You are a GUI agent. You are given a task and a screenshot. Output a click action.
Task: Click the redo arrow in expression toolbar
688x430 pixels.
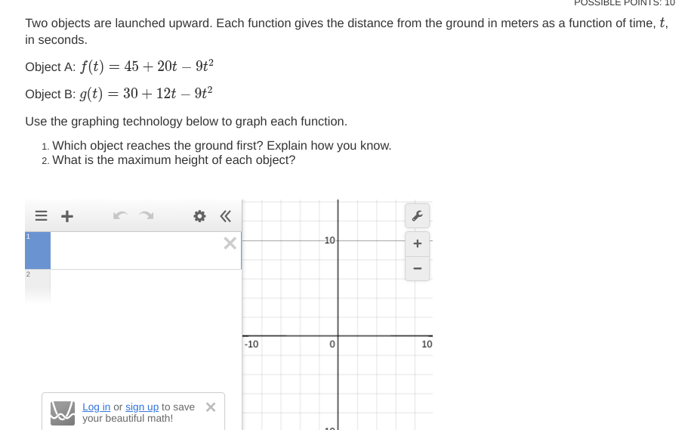click(x=147, y=215)
